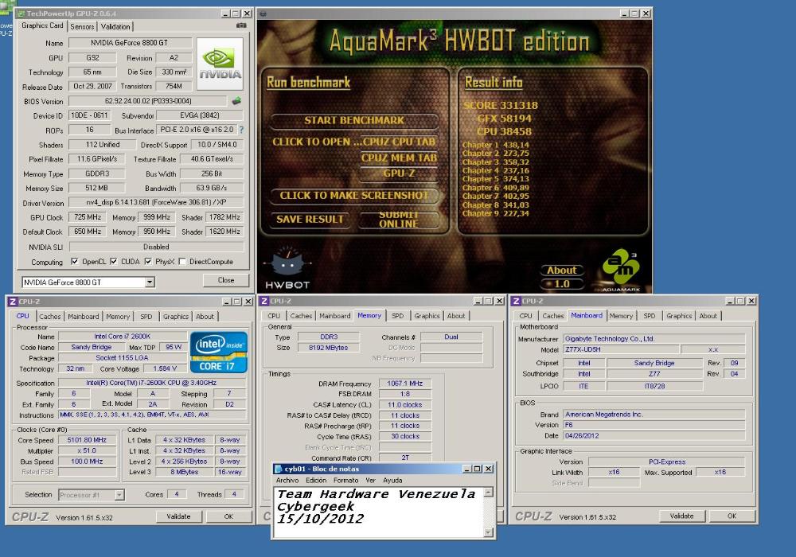Screen dimensions: 796x557
Task: Open Caches tab in left CPU-Z window
Action: 49,317
